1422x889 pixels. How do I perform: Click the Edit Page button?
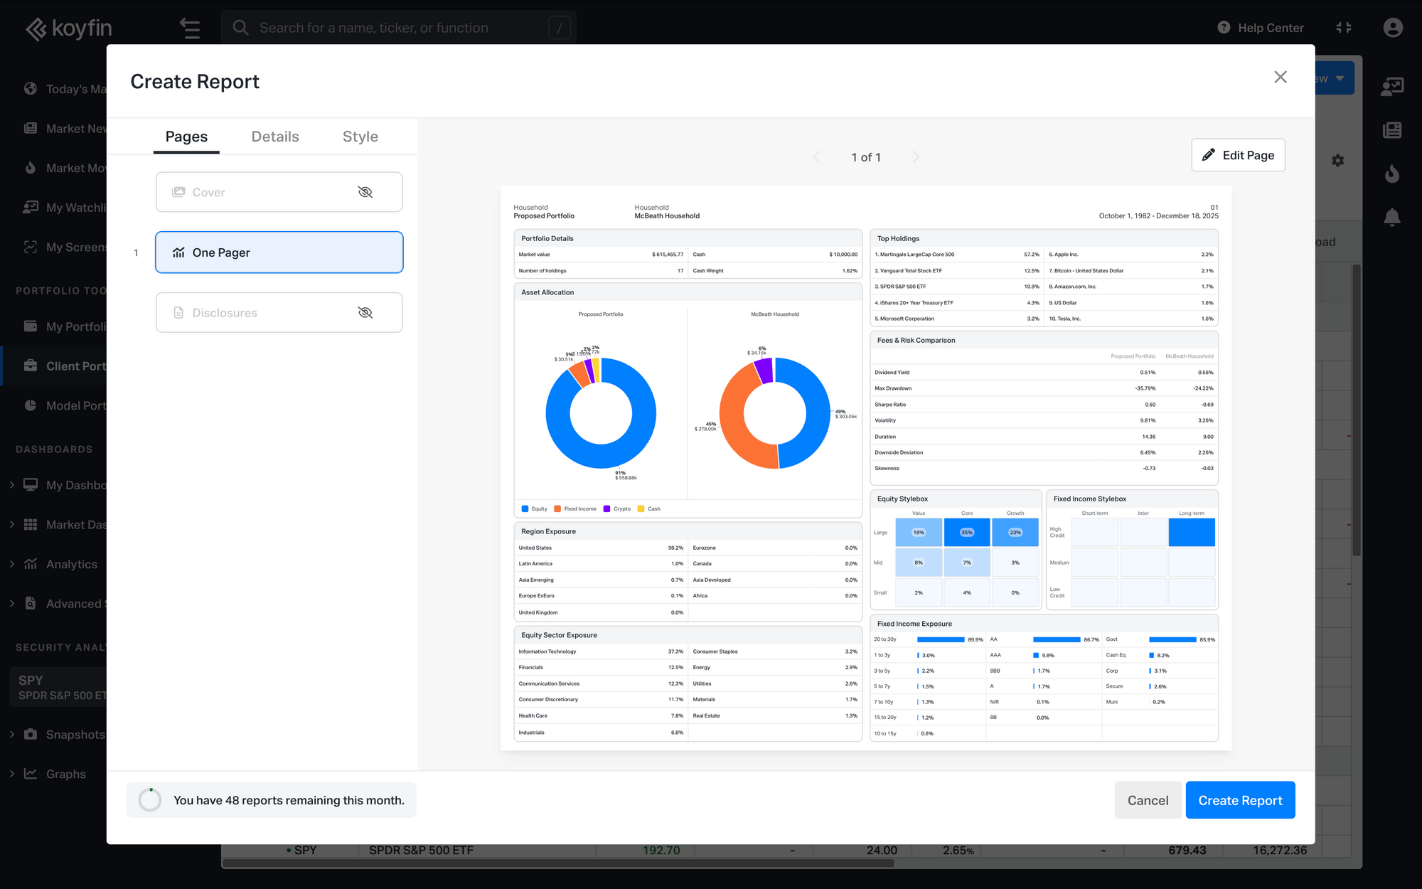[1238, 155]
